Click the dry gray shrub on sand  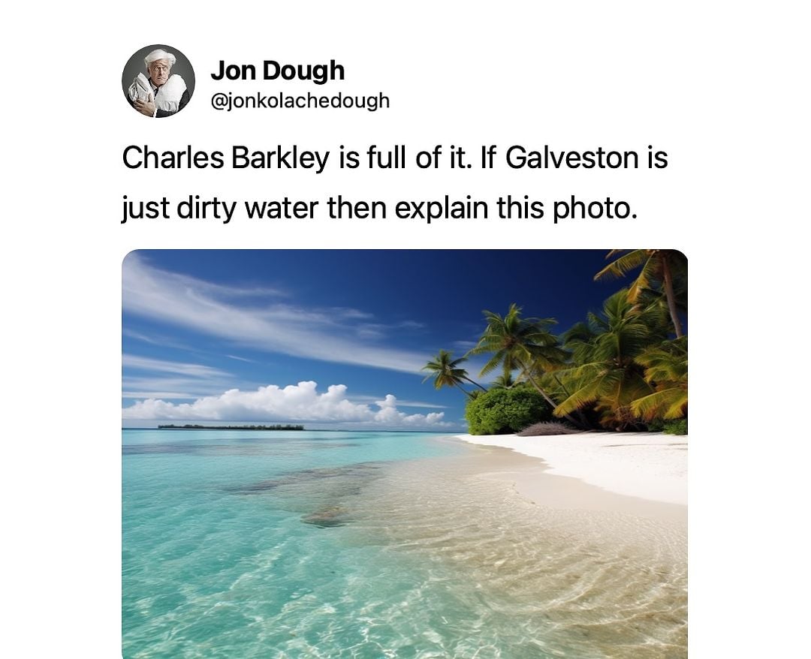[547, 429]
